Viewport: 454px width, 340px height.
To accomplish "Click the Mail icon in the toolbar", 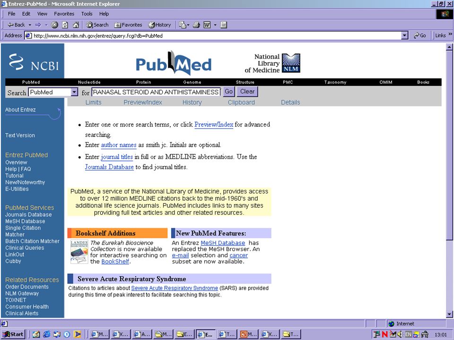I will [182, 25].
